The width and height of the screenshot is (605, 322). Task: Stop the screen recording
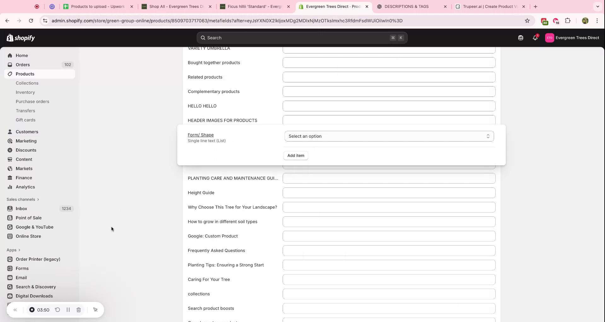32,310
